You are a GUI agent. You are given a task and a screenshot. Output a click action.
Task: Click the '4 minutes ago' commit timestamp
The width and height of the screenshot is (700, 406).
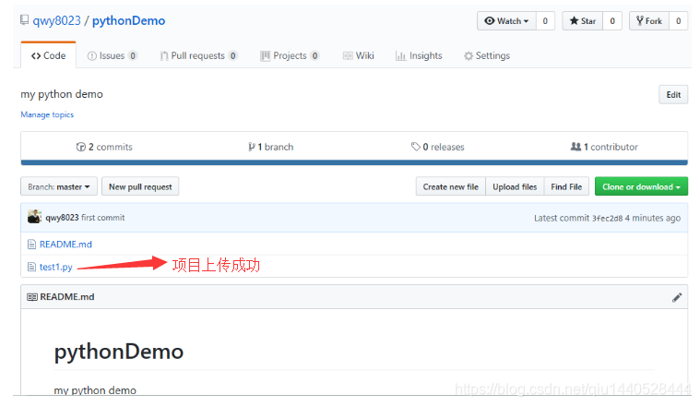point(653,218)
